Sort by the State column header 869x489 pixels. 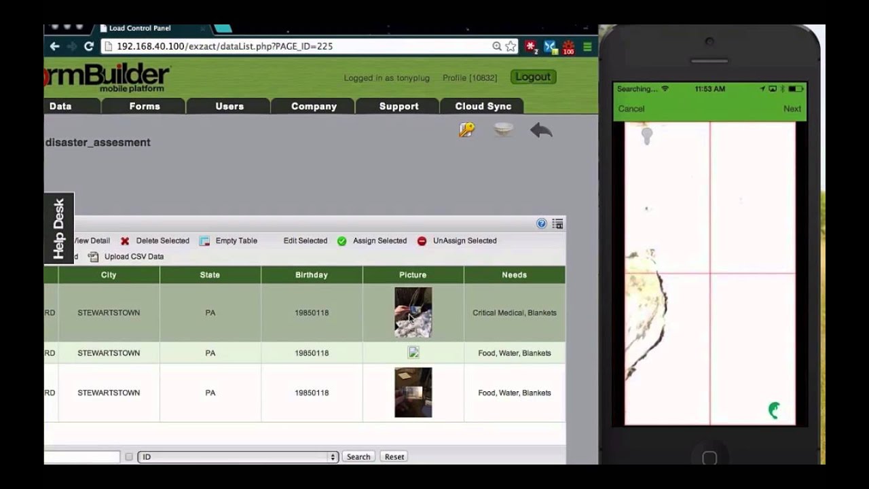[210, 275]
